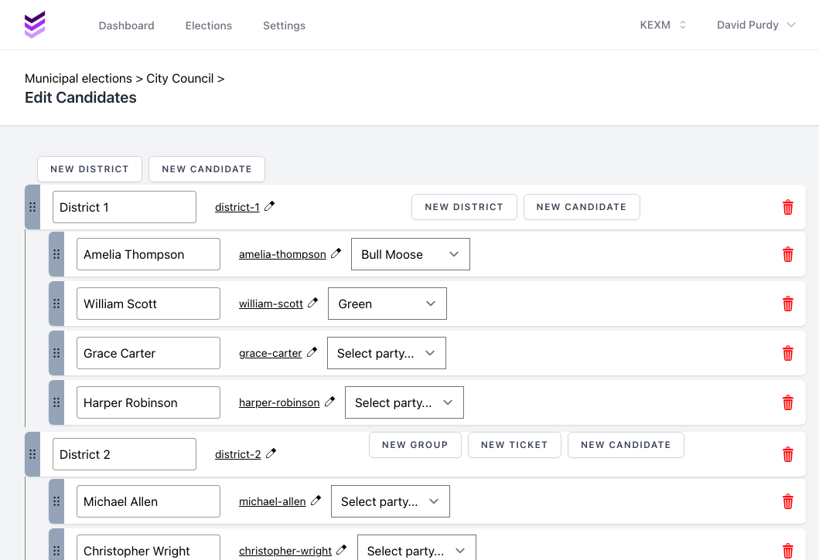Open the Bull Moose party dropdown

click(410, 254)
